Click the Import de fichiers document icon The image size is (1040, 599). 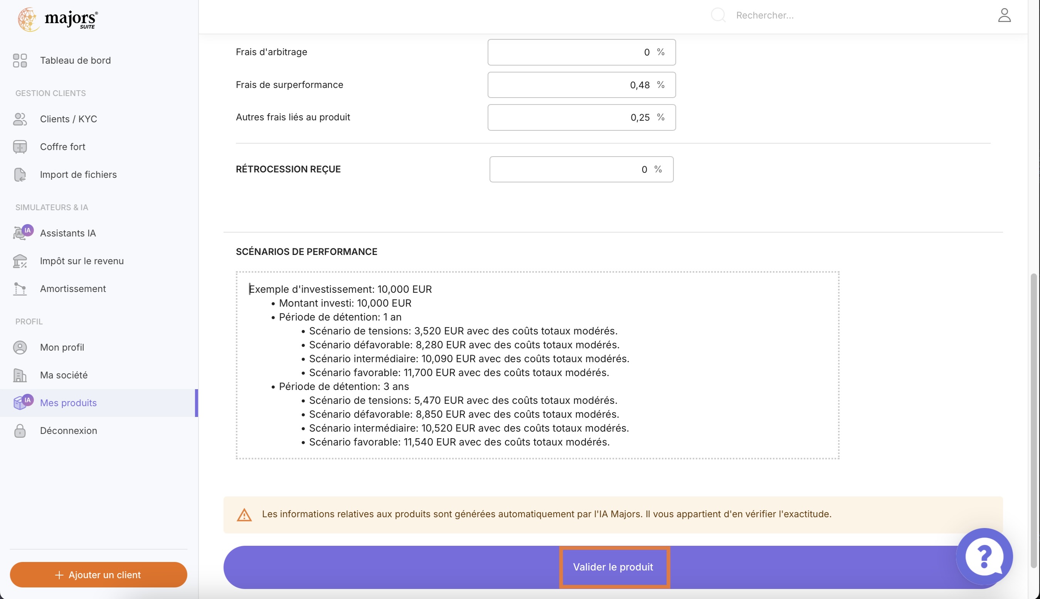click(20, 174)
